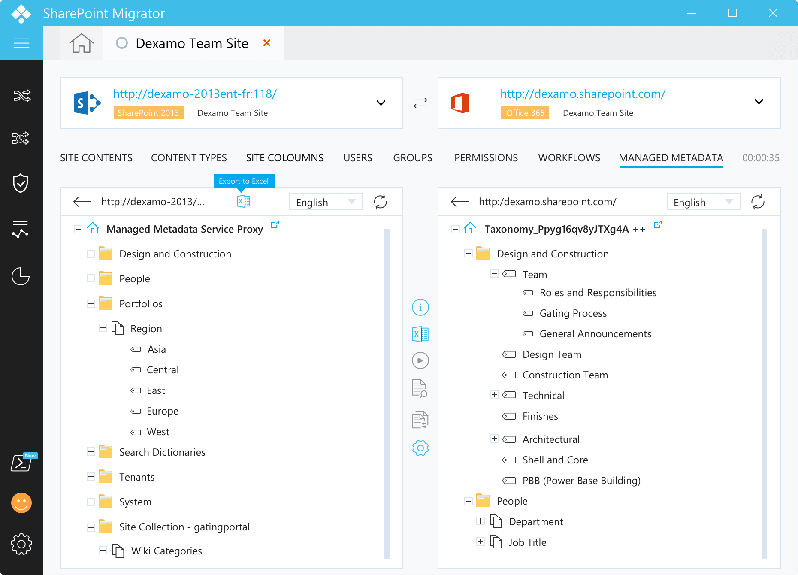Image resolution: width=798 pixels, height=575 pixels.
Task: Expand the Architectural term
Action: click(x=494, y=439)
